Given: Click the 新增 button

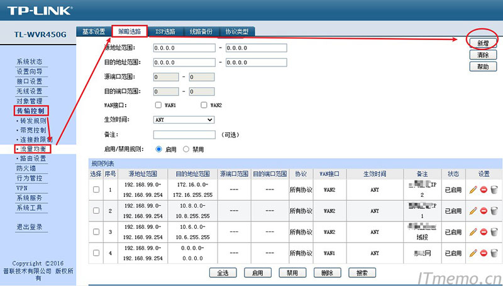Looking at the screenshot, I should click(483, 43).
